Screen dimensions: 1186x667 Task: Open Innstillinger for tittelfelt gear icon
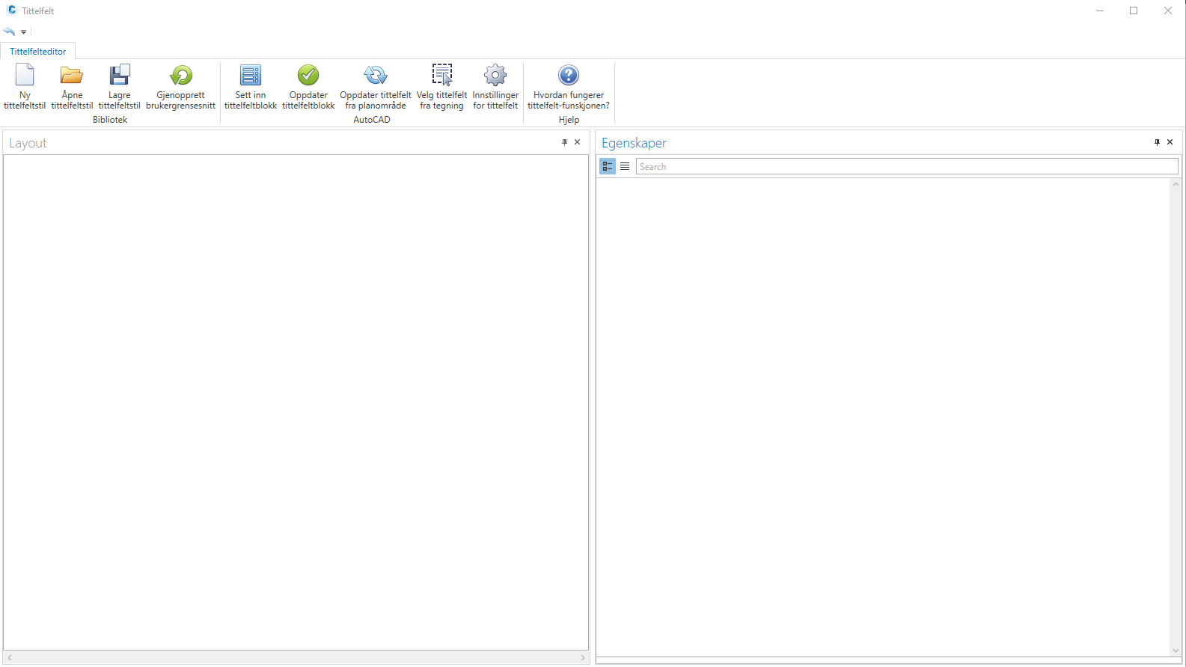pyautogui.click(x=495, y=76)
